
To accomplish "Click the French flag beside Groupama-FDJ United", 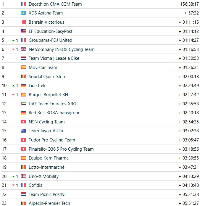I will 23,40.
